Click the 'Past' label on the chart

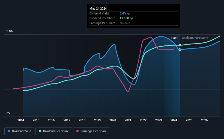pos(174,38)
